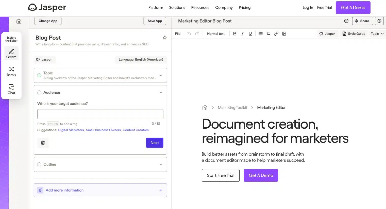Click the Marketing Editor Blog Post title

(x=205, y=21)
